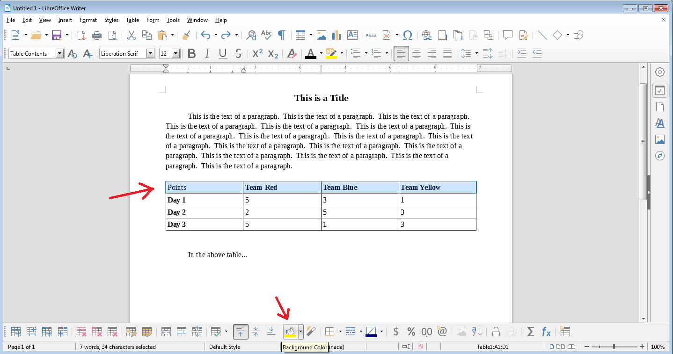Insert special character Omega icon
The height and width of the screenshot is (354, 673).
pyautogui.click(x=408, y=35)
